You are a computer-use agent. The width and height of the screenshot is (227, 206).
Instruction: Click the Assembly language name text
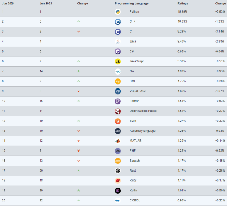(142, 131)
